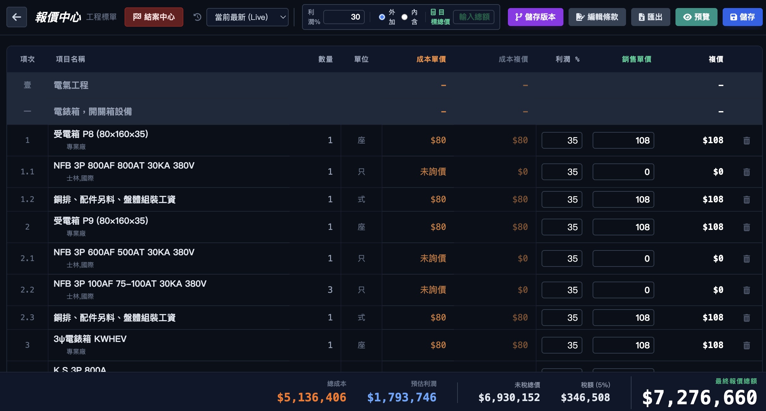Click the back arrow button

[17, 17]
